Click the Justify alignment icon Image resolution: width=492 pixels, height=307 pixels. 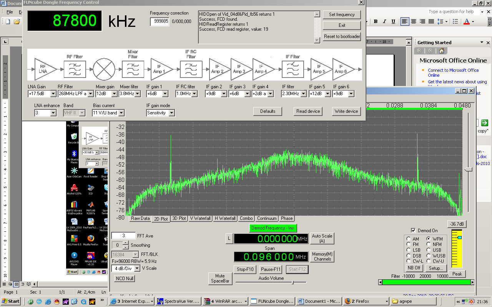[431, 21]
